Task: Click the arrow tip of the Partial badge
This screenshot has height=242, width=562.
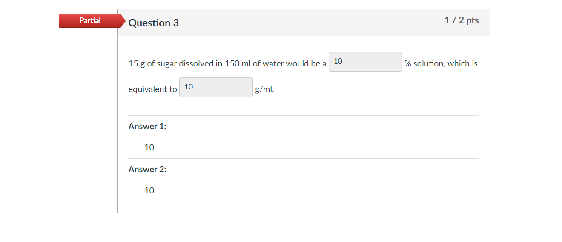Action: click(x=123, y=20)
